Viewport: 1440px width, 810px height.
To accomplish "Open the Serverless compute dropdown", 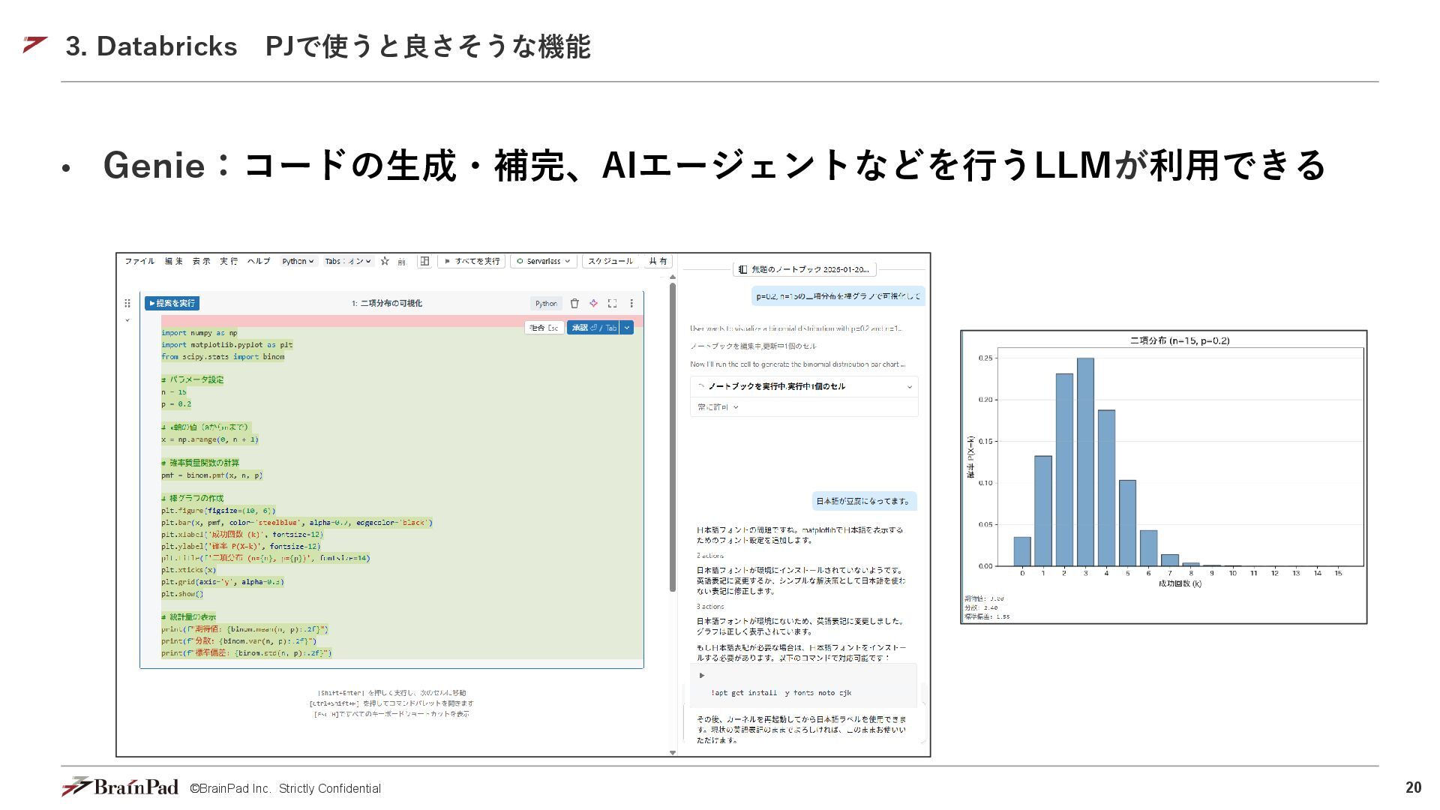I will point(544,261).
